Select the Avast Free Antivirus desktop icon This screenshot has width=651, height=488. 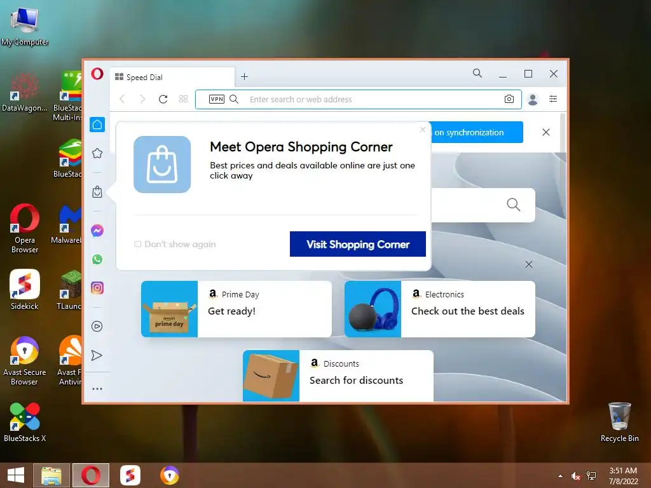70,361
